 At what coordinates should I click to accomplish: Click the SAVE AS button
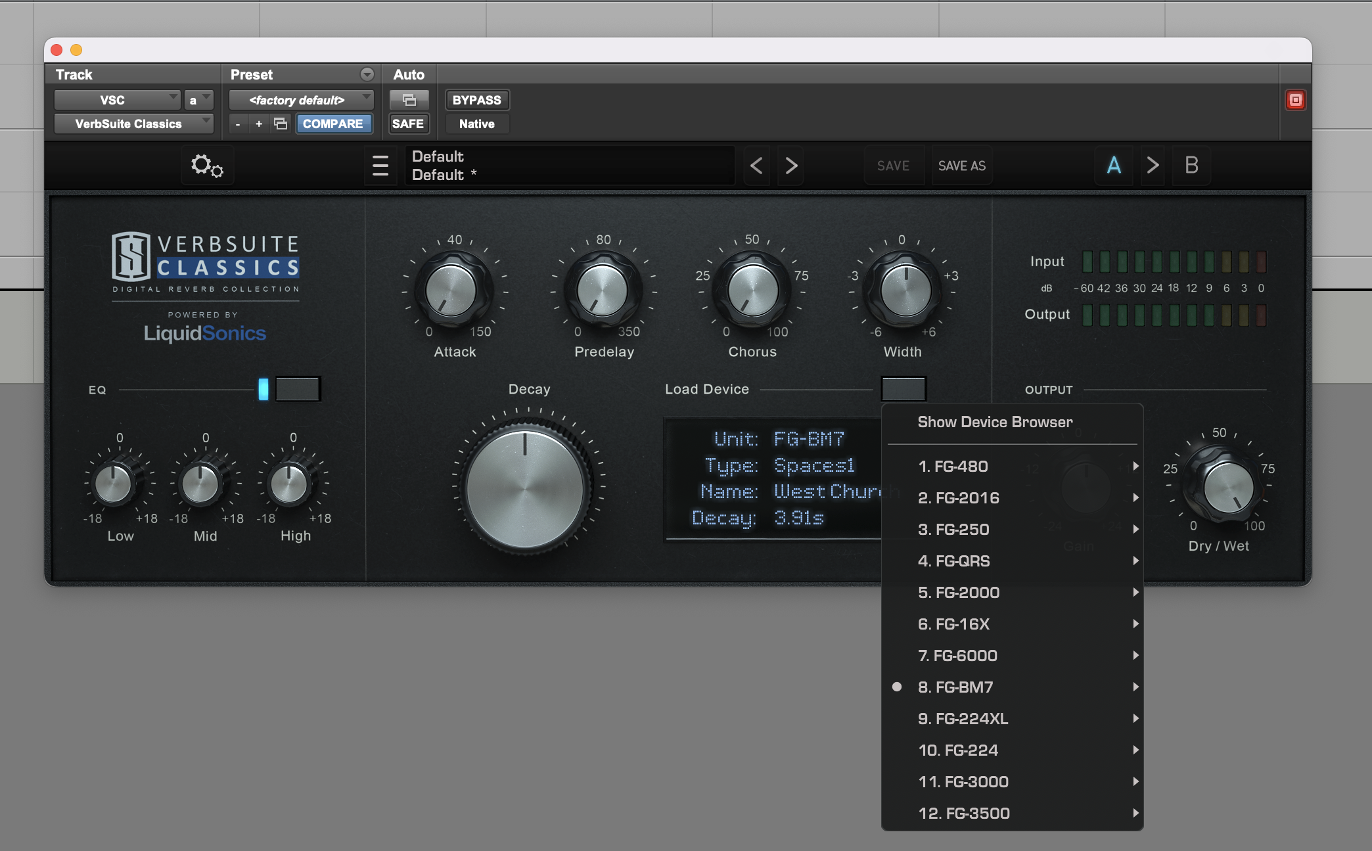tap(961, 166)
